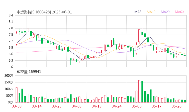Click the 0万 volume axis label
The image size is (189, 112).
tap(10, 102)
